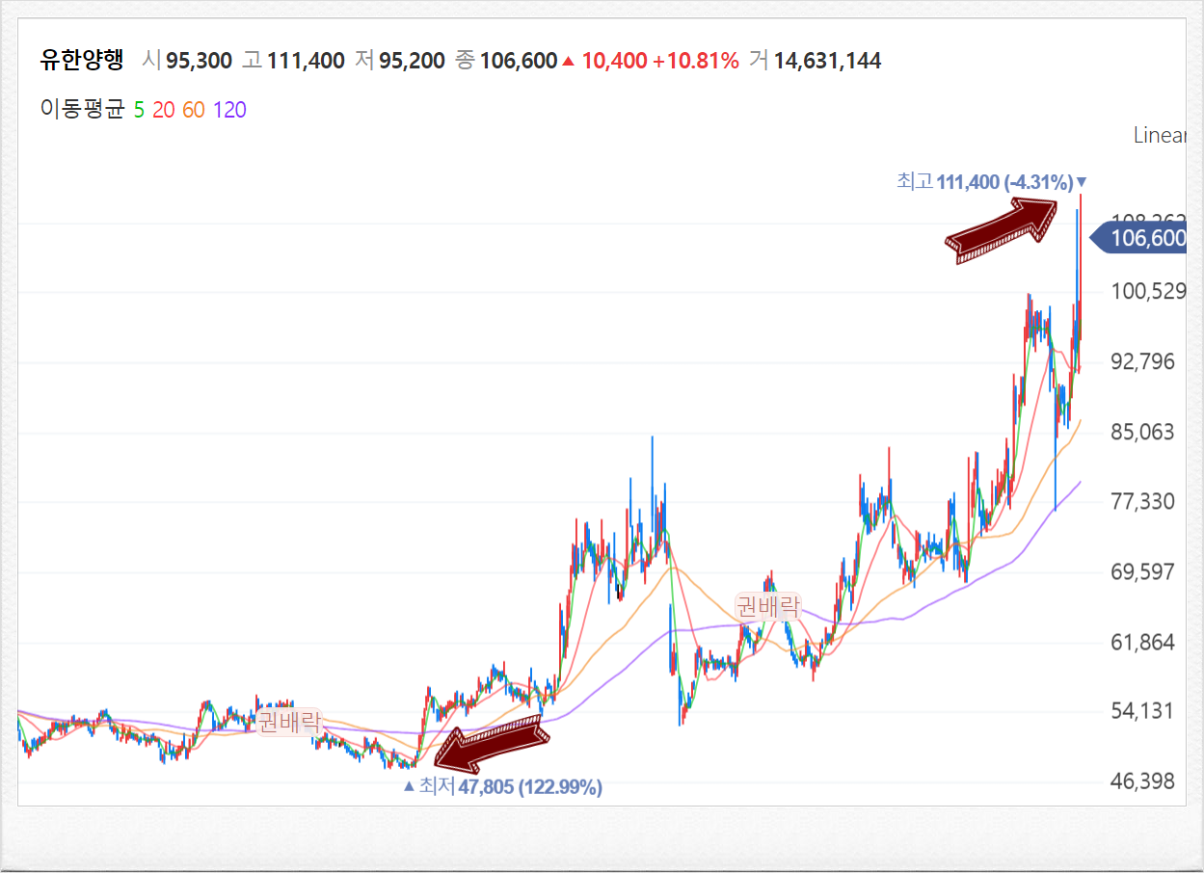Click the left 권배락 marker

click(x=288, y=721)
